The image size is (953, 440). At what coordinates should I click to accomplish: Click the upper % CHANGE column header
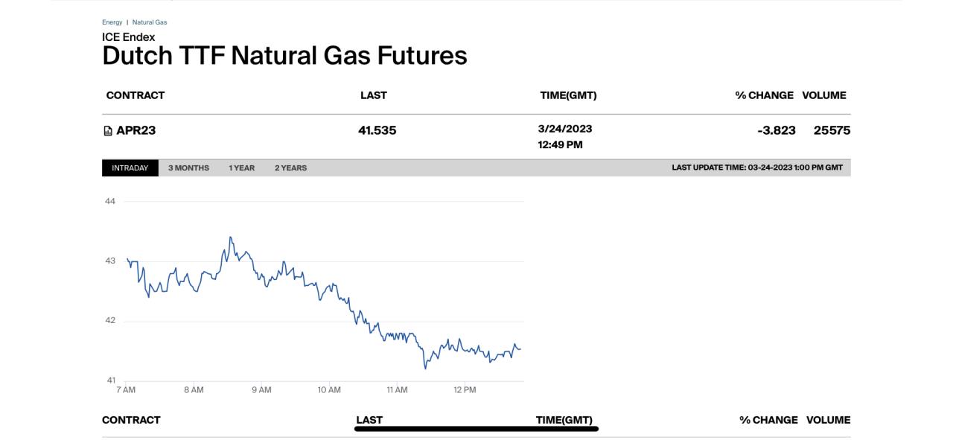[764, 95]
